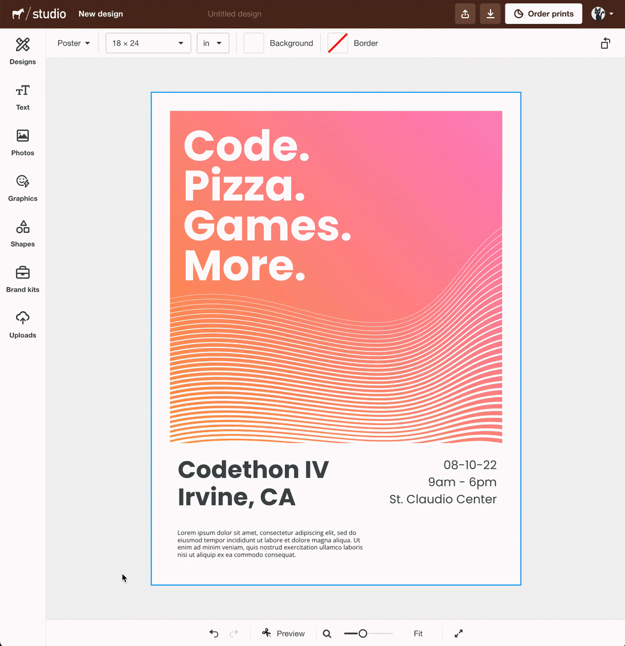Click New design in the header
The width and height of the screenshot is (625, 646).
[x=100, y=14]
